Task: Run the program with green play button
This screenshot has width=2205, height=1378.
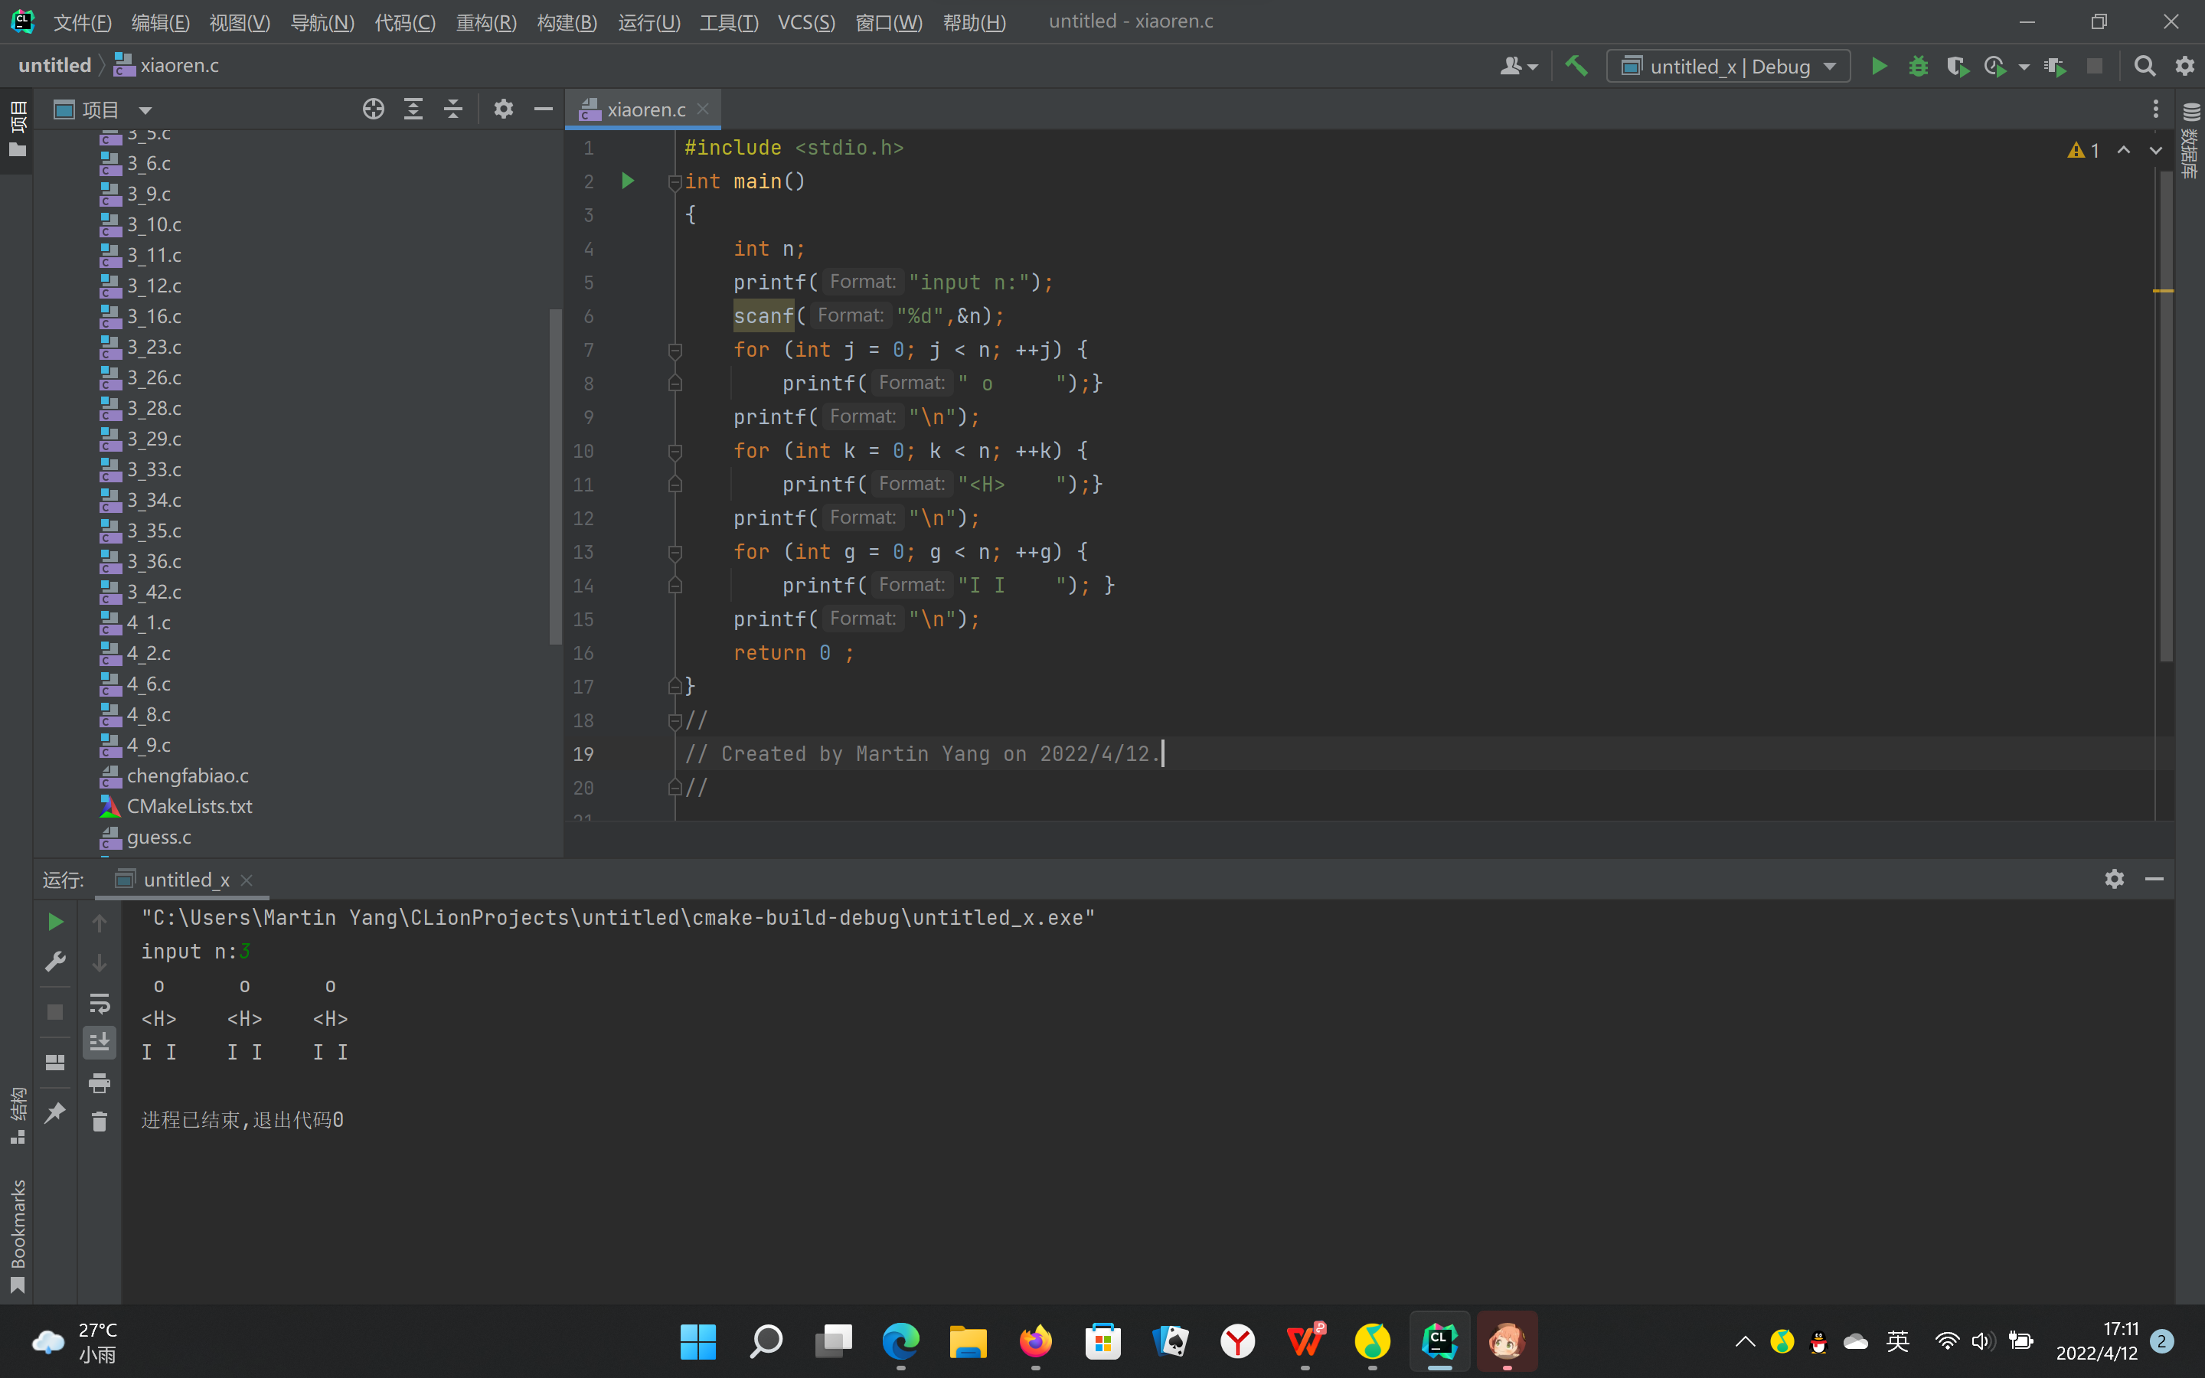Action: (x=1879, y=66)
